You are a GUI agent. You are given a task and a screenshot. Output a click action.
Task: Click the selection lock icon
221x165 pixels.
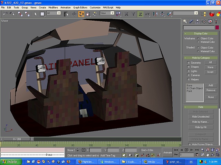(78, 150)
